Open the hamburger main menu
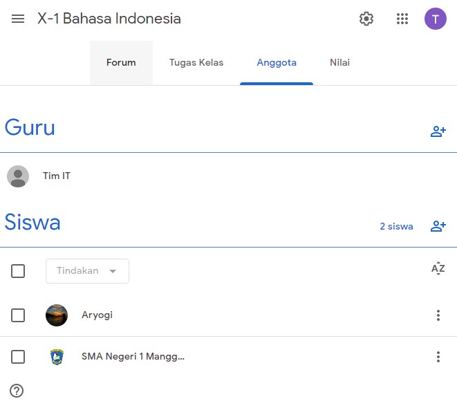This screenshot has width=457, height=408. 18,19
